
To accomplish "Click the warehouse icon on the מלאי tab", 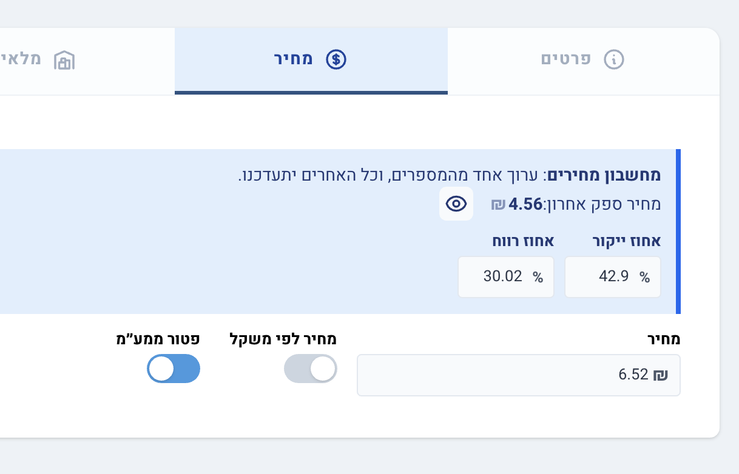I will click(64, 60).
